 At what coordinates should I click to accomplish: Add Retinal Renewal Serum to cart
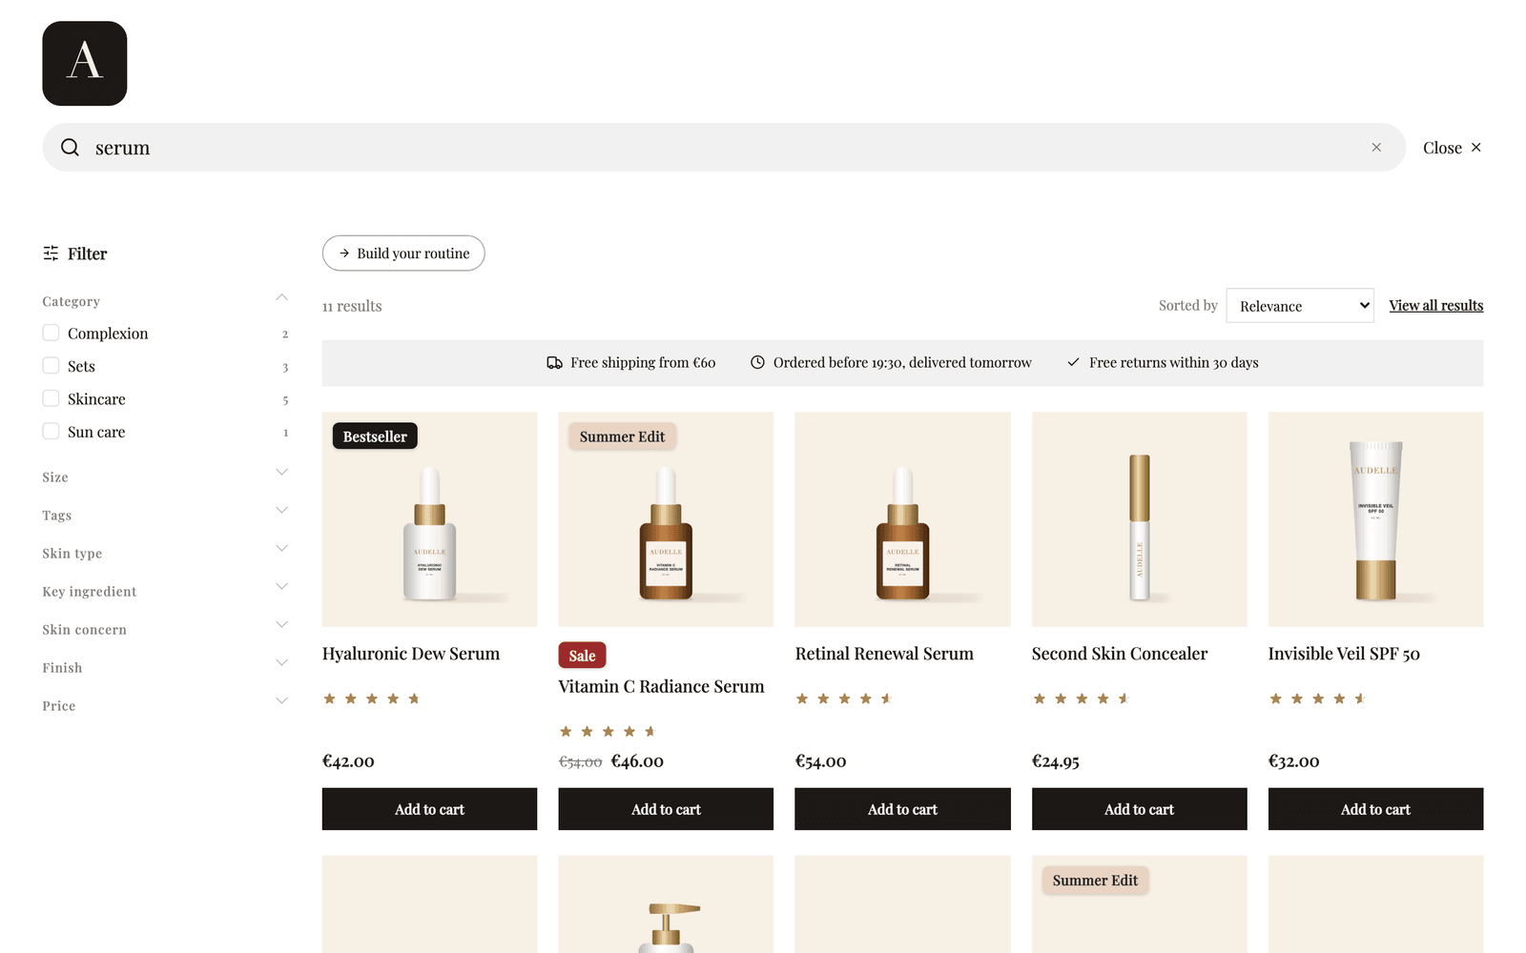click(x=902, y=809)
